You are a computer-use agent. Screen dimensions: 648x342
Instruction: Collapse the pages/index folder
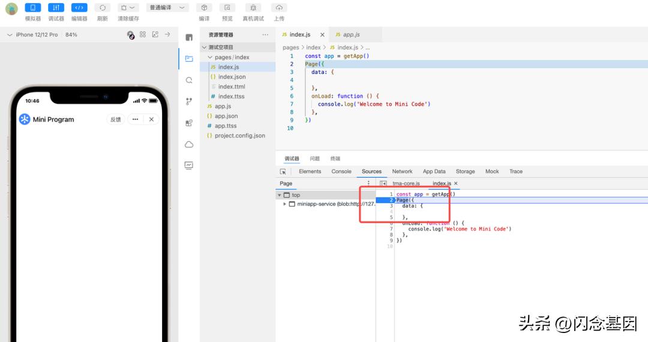tap(210, 58)
